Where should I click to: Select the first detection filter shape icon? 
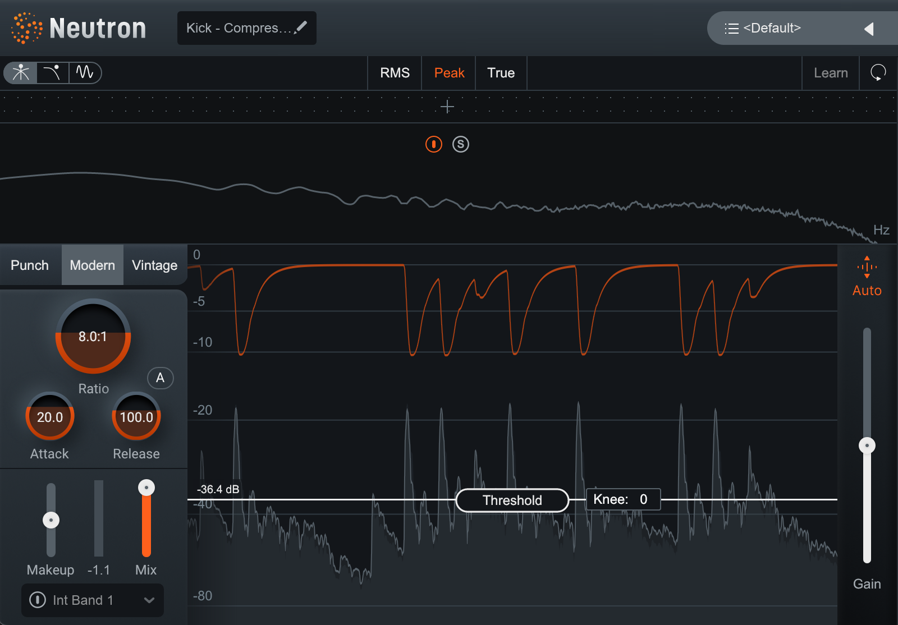(21, 72)
